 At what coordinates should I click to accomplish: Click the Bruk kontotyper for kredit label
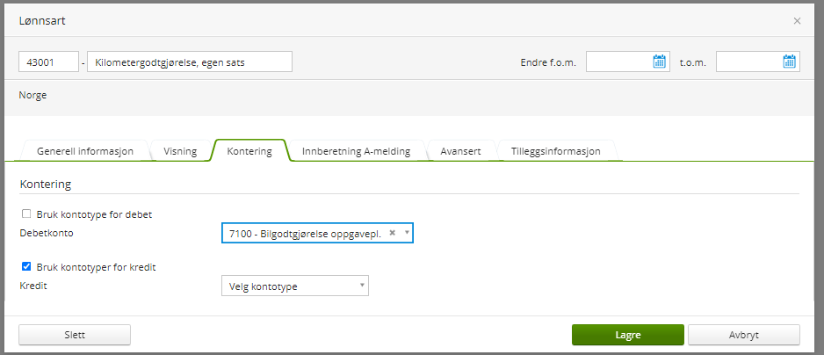coord(96,267)
